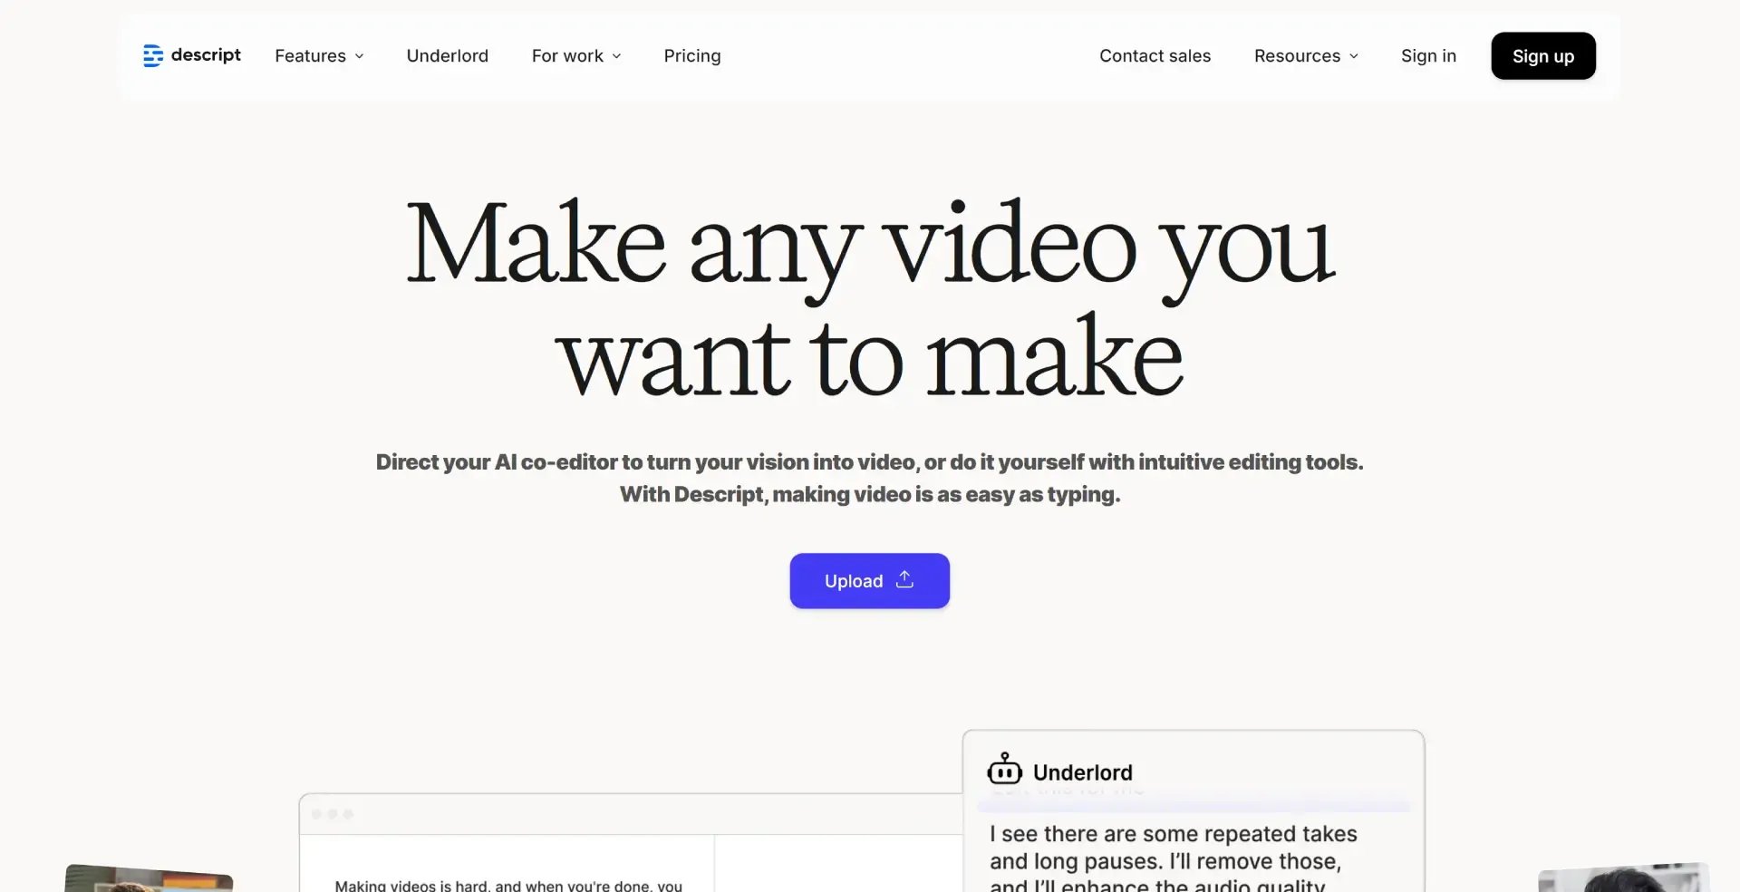The height and width of the screenshot is (892, 1740).
Task: Click the blue Upload button
Action: click(869, 580)
